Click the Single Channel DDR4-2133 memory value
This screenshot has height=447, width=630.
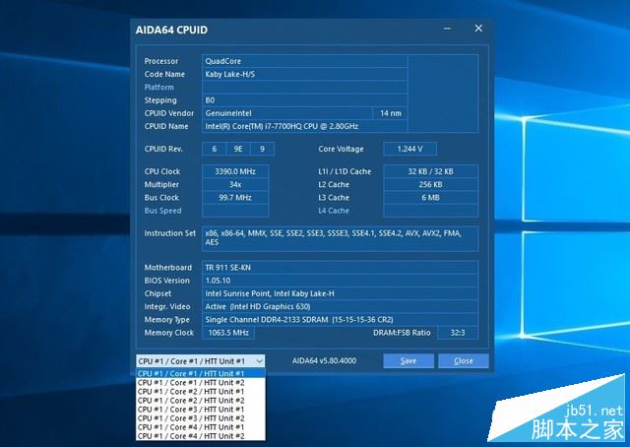340,320
